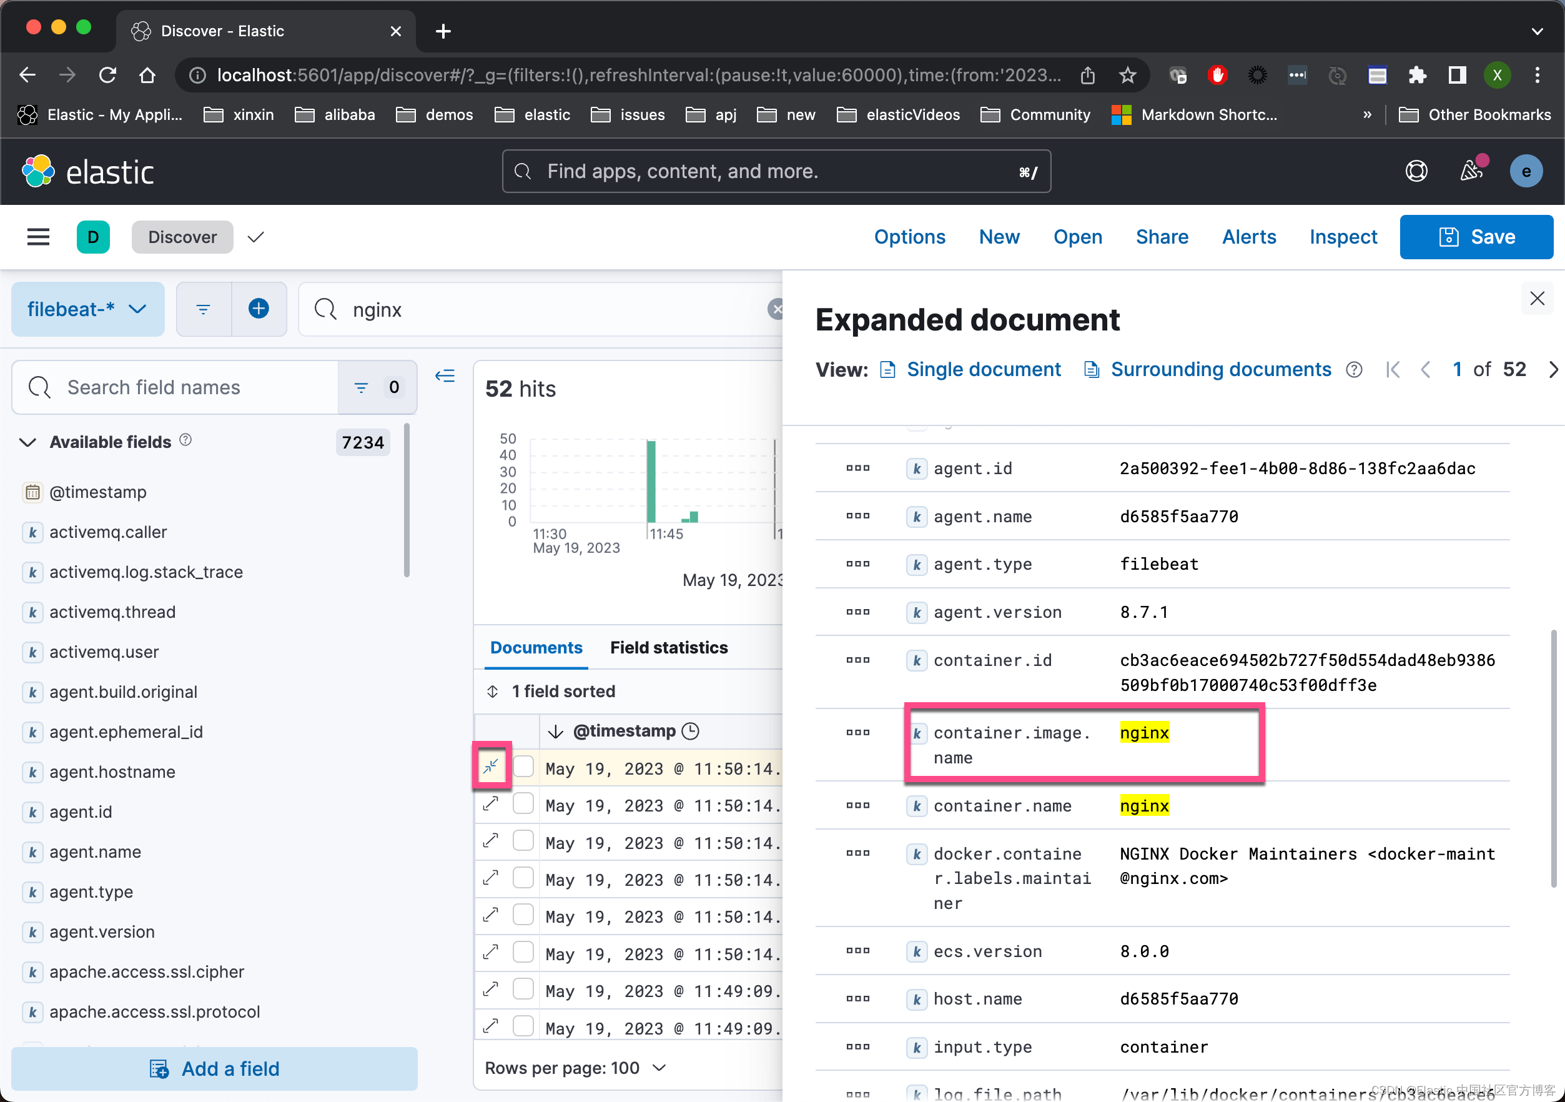Image resolution: width=1565 pixels, height=1102 pixels.
Task: Check the checkbox on the second document row
Action: click(x=523, y=804)
